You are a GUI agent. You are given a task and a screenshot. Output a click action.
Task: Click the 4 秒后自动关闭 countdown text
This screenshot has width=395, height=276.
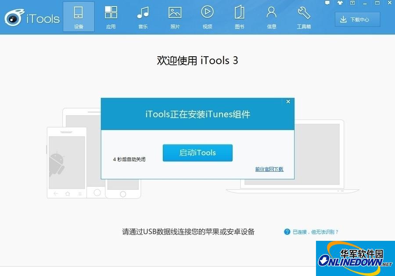click(129, 160)
